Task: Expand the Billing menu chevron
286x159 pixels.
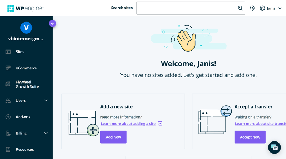Action: tap(46, 133)
